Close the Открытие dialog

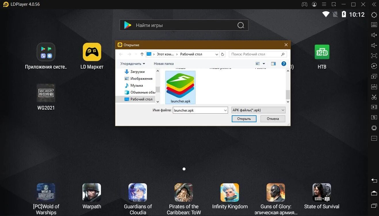(x=286, y=45)
